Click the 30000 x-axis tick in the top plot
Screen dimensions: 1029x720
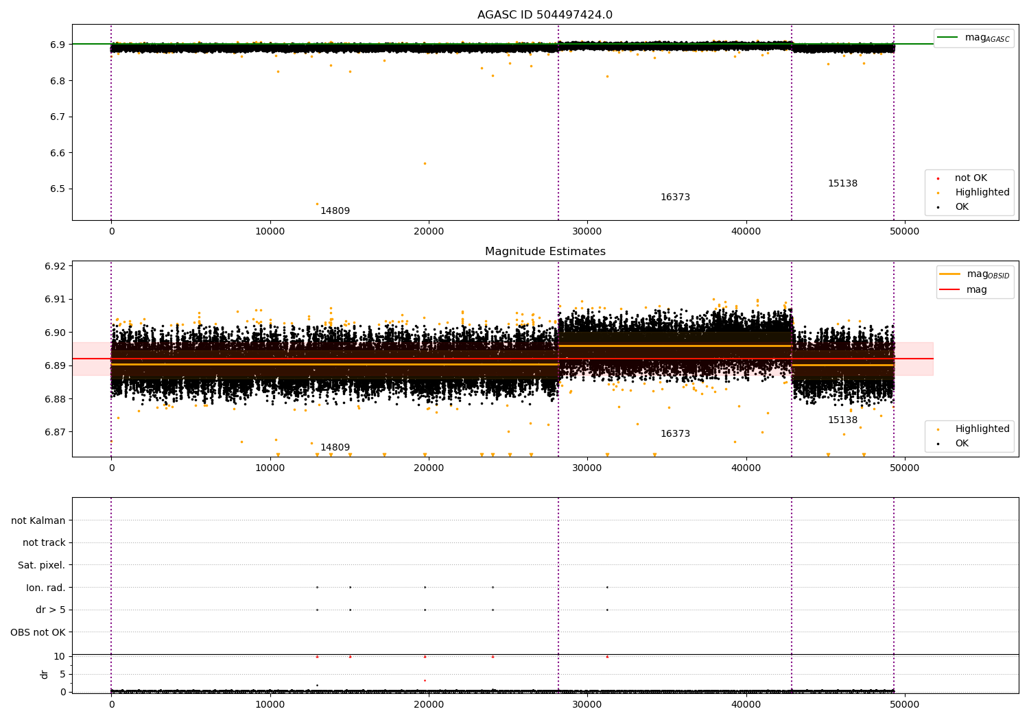[x=587, y=231]
